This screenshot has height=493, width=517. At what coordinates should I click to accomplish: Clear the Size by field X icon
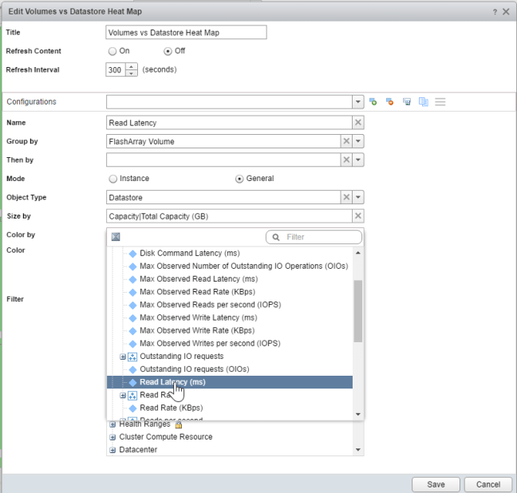358,216
